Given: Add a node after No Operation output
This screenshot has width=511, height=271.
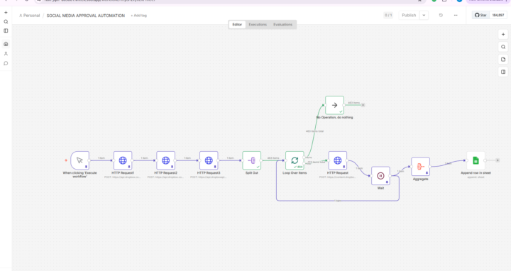Looking at the screenshot, I should point(363,105).
